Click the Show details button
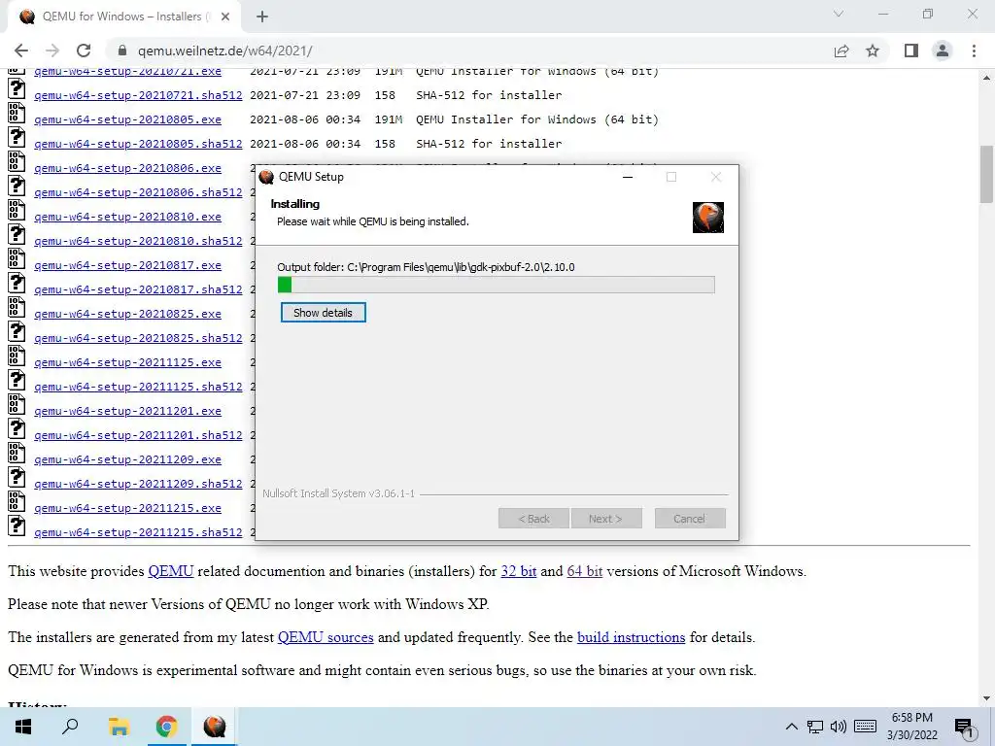995x746 pixels. [x=323, y=313]
